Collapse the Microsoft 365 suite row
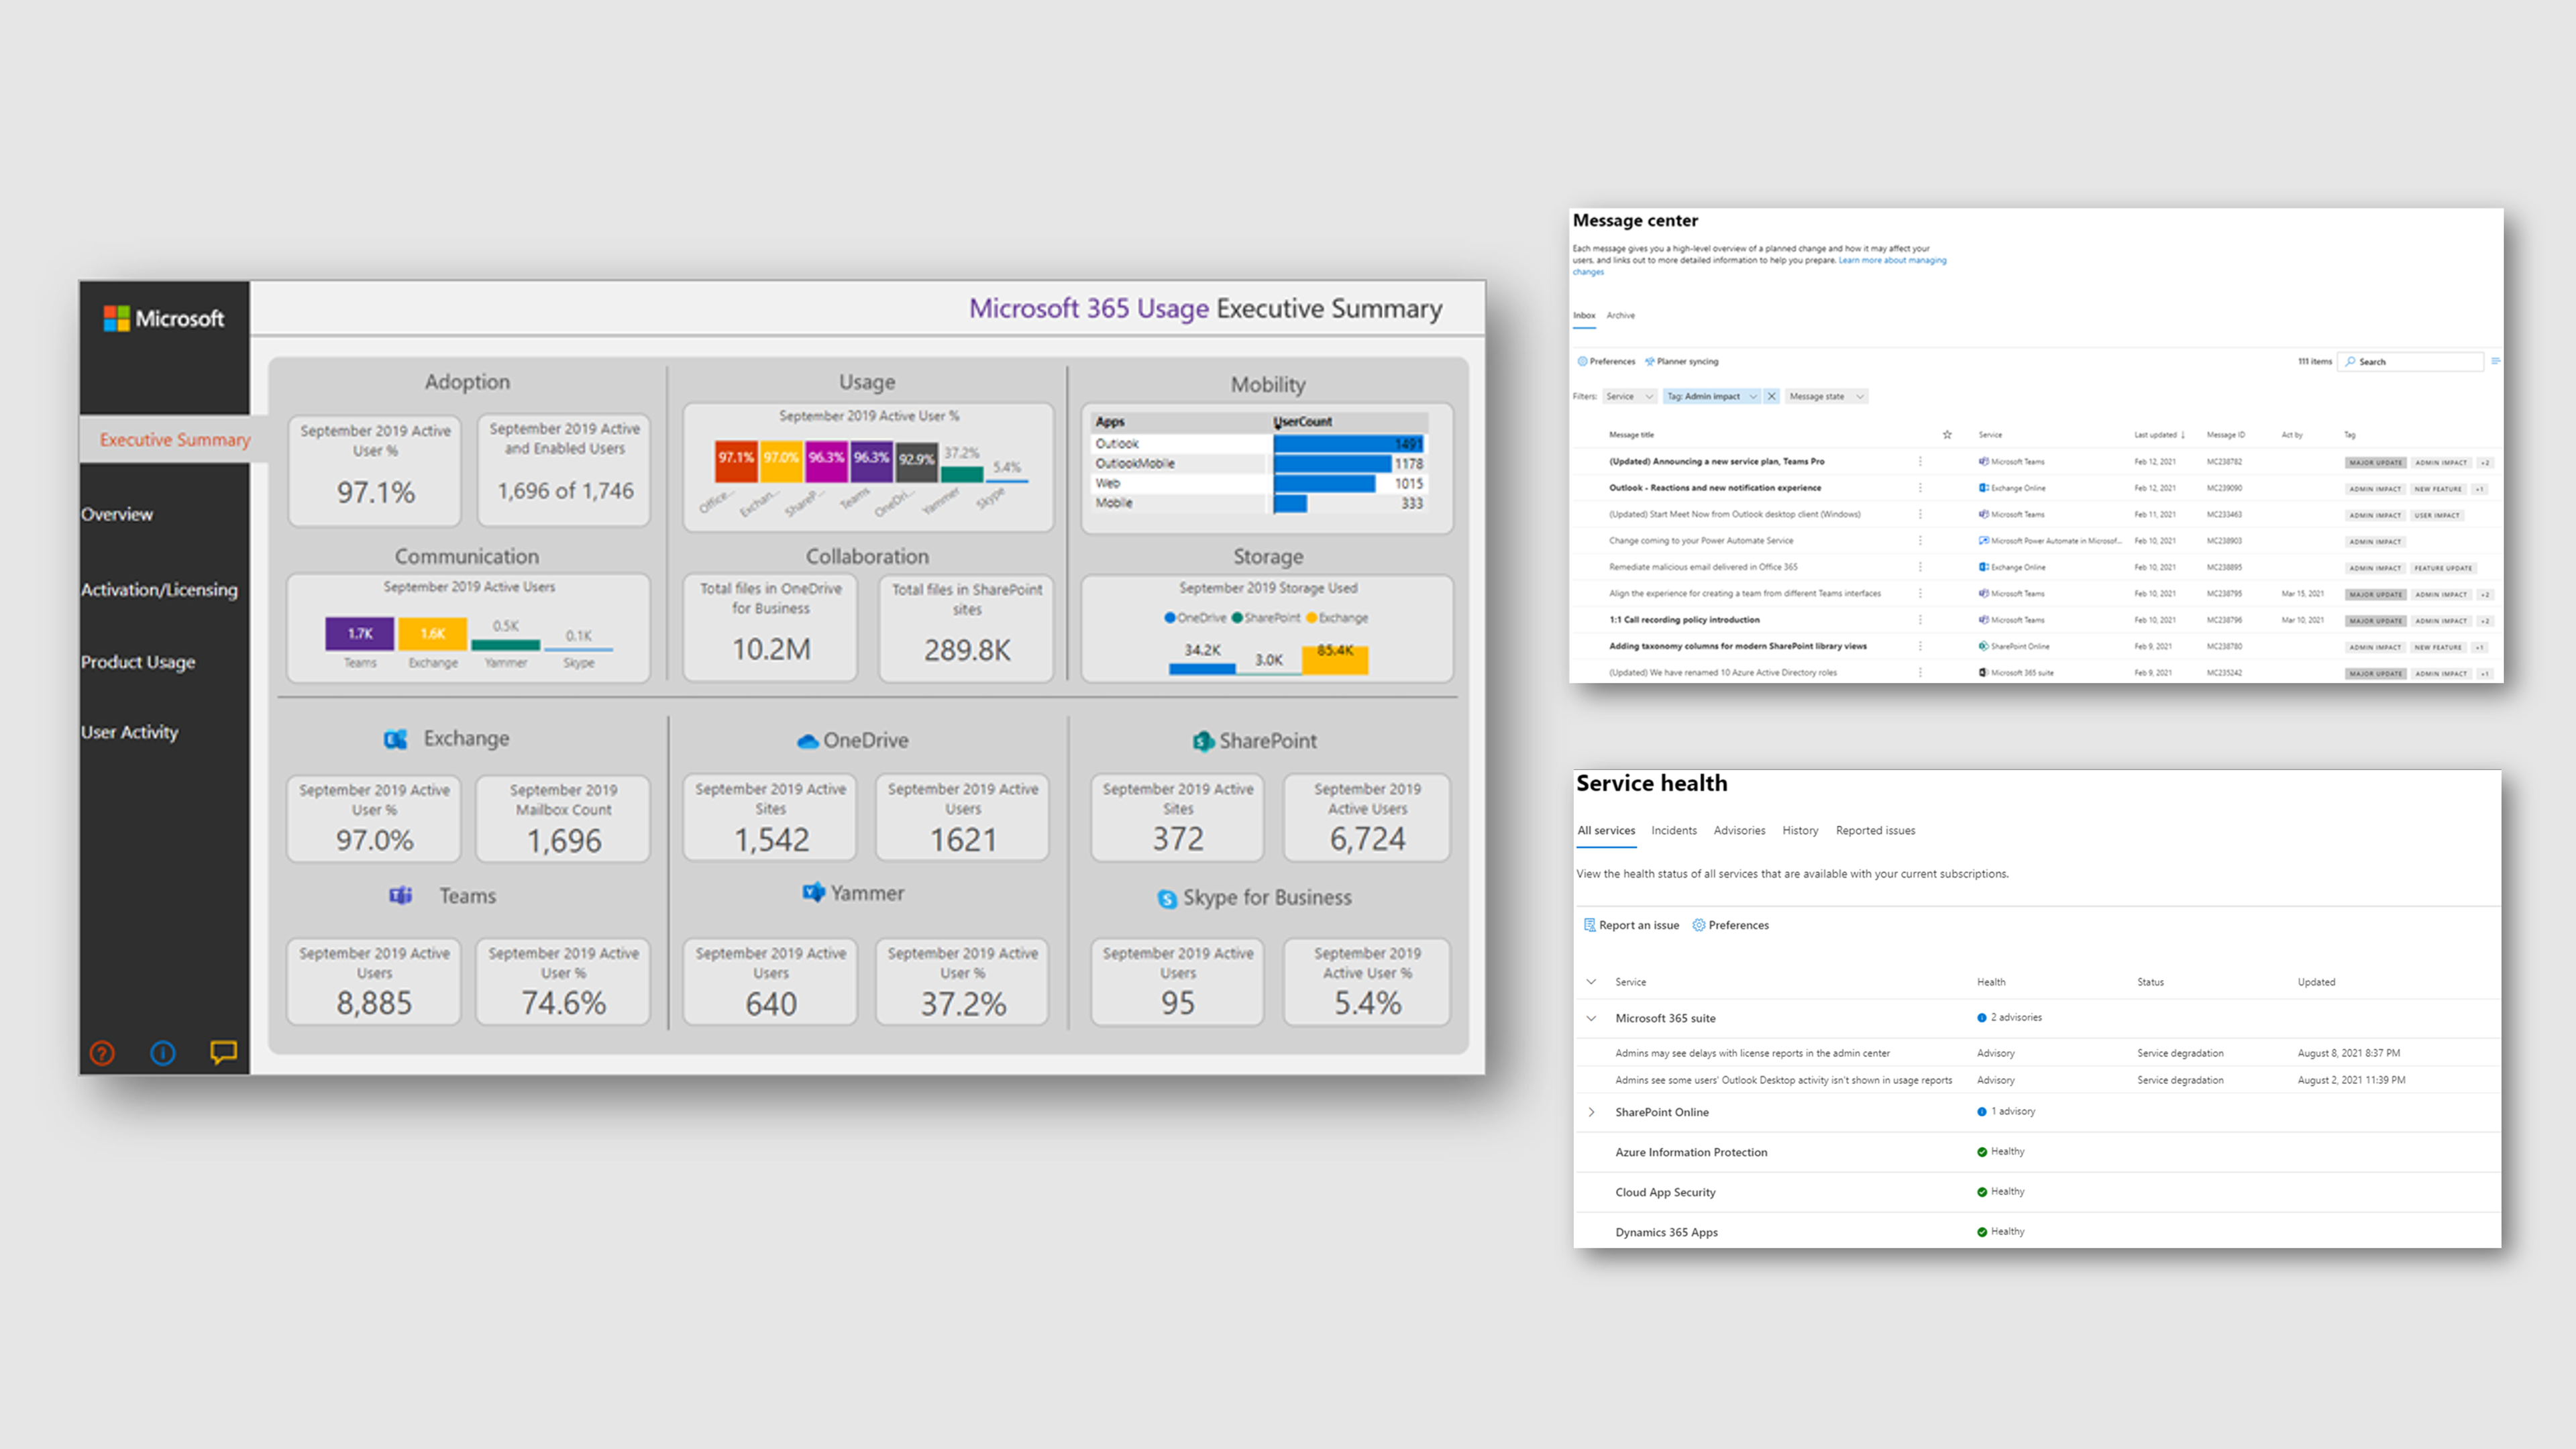This screenshot has width=2576, height=1449. coord(1591,1018)
